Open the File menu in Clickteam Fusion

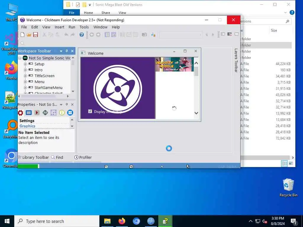click(x=24, y=27)
